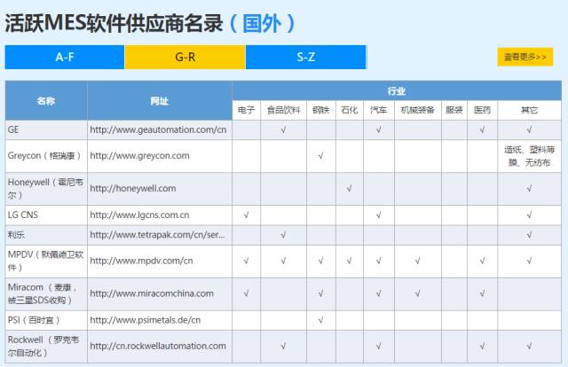
Task: Open the geautomation.com/cn link
Action: 158,129
